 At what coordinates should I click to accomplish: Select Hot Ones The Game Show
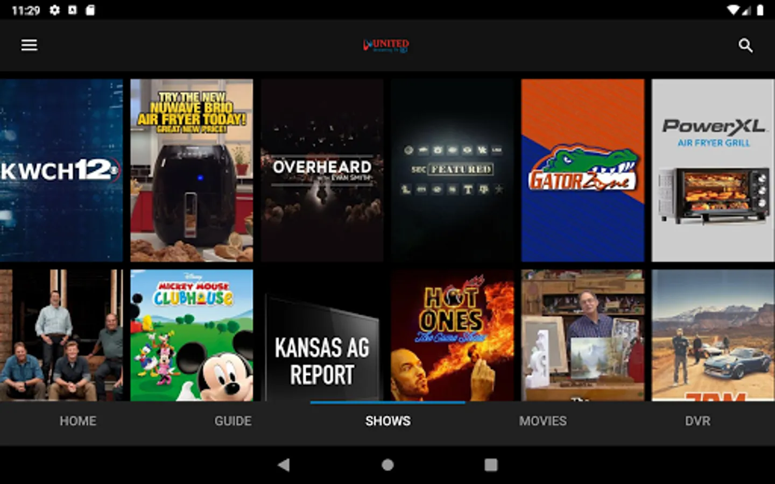pyautogui.click(x=452, y=335)
